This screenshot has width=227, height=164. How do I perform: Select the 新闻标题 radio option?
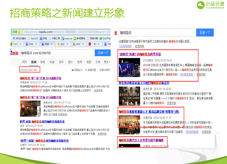coord(91,70)
